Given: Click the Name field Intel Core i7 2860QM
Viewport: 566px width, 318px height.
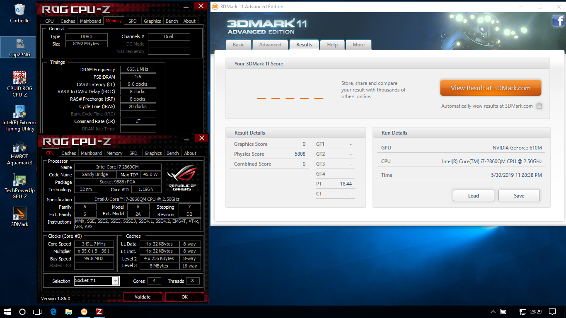Looking at the screenshot, I should click(x=118, y=167).
